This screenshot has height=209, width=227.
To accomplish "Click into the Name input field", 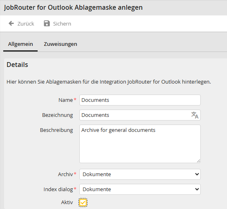I will point(140,100).
